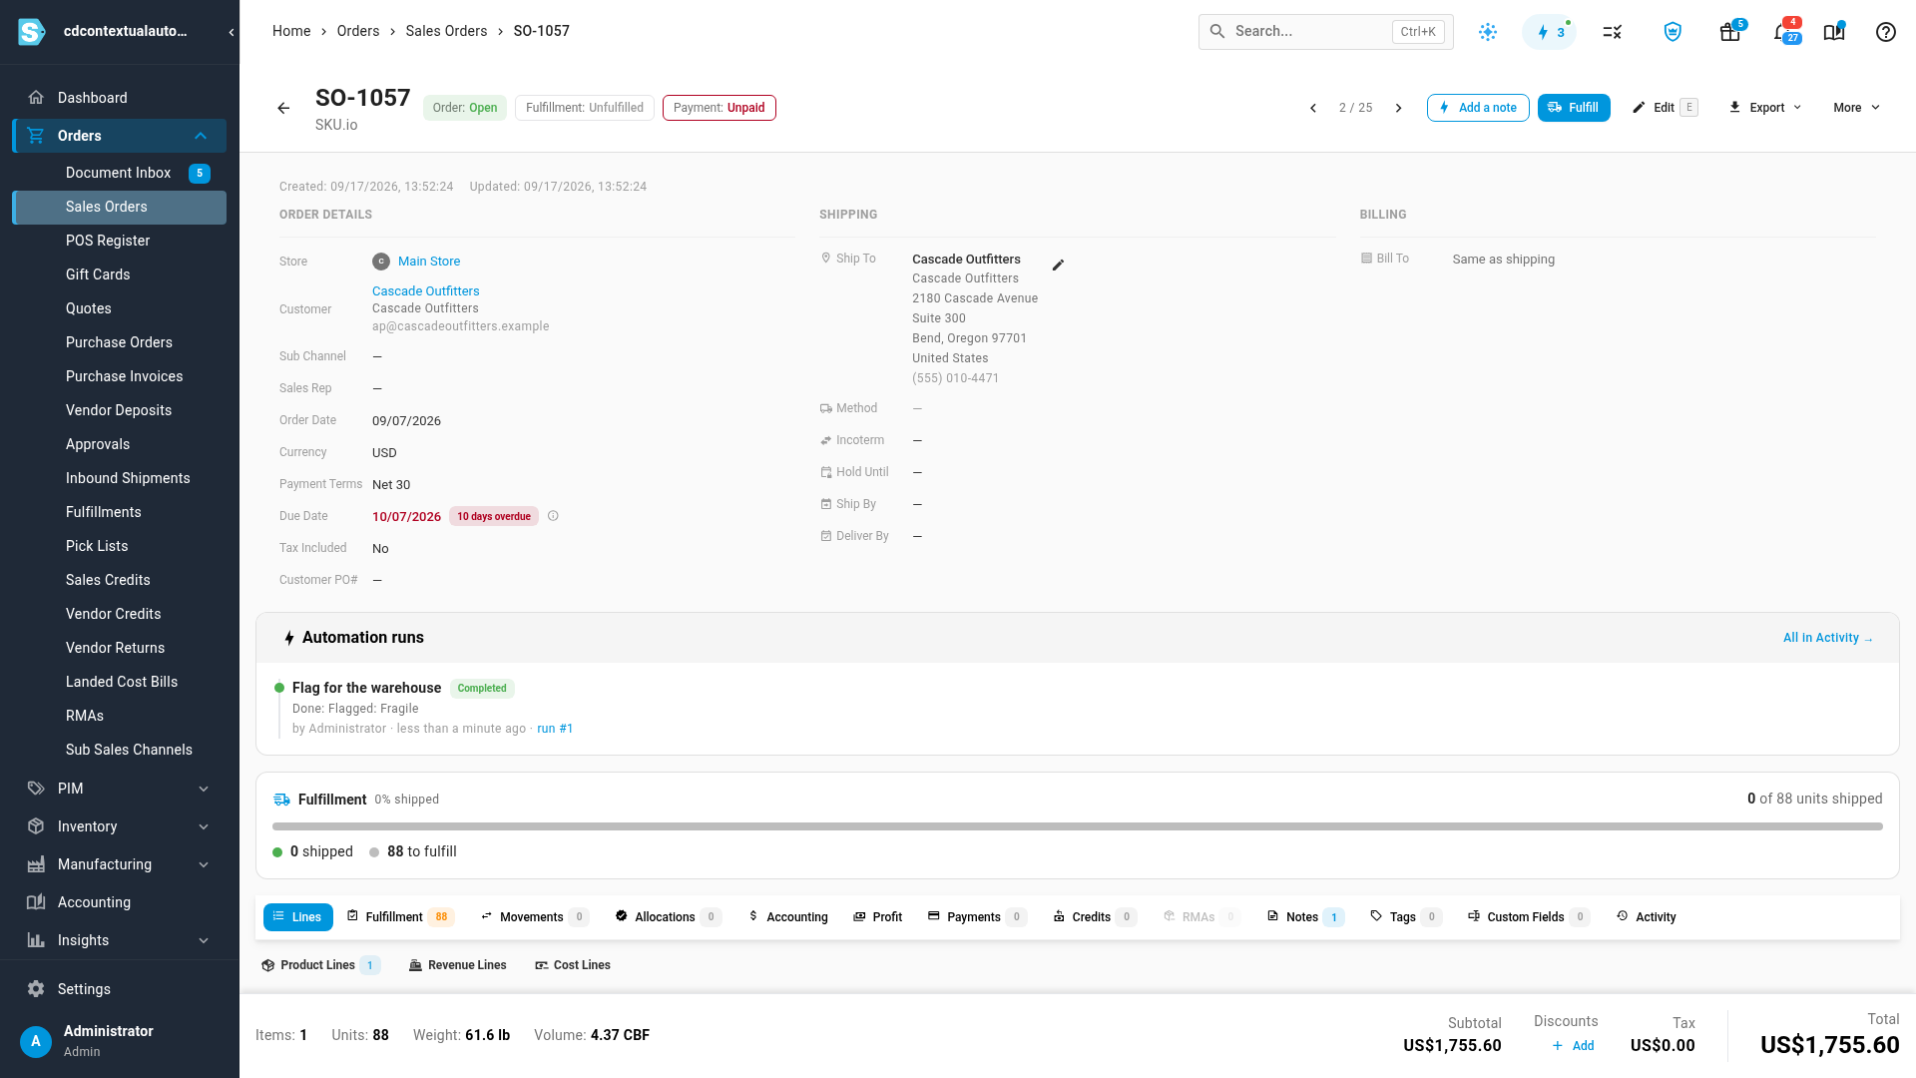Open the Notes tab
The height and width of the screenshot is (1078, 1916).
coord(1306,917)
